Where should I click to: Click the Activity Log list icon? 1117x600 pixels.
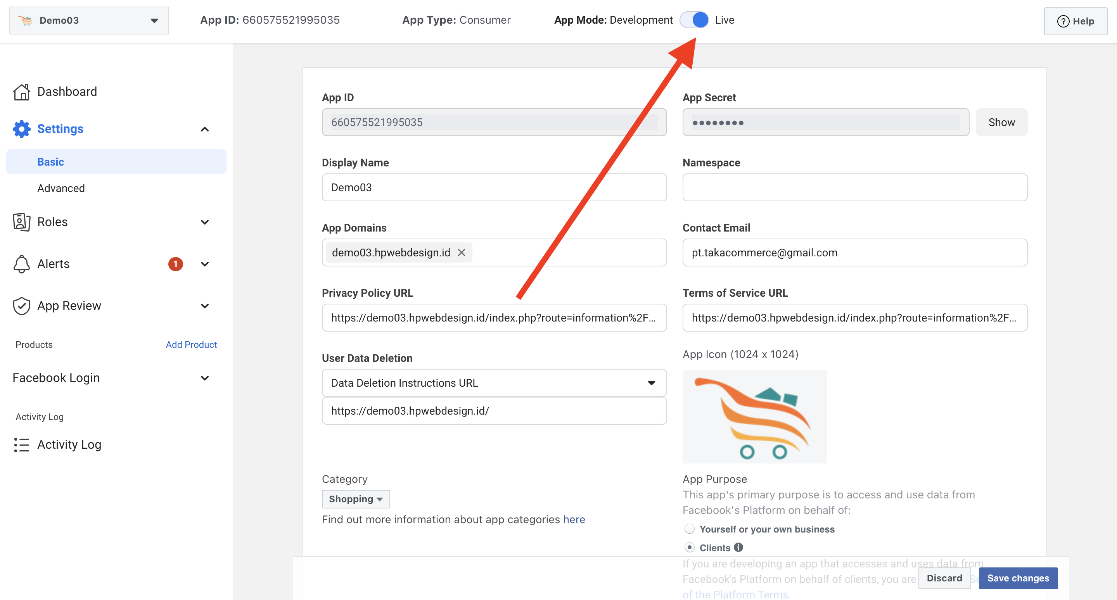coord(21,445)
